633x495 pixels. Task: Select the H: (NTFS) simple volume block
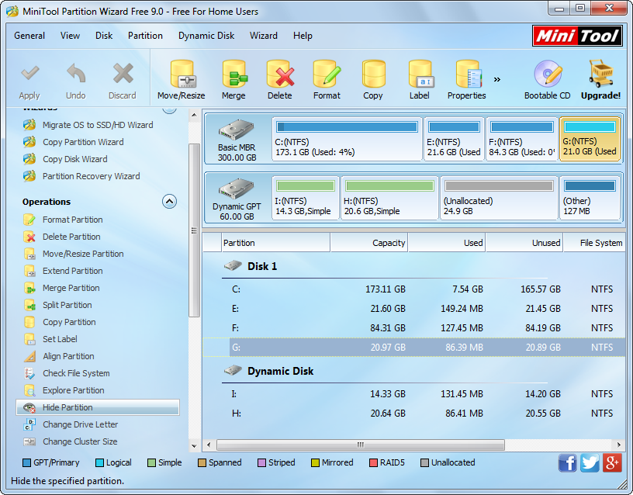[x=389, y=199]
